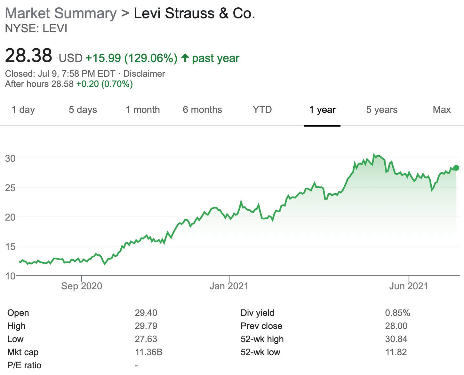Screen dimensions: 464x375
Task: Switch to the 5 days range
Action: coord(83,110)
